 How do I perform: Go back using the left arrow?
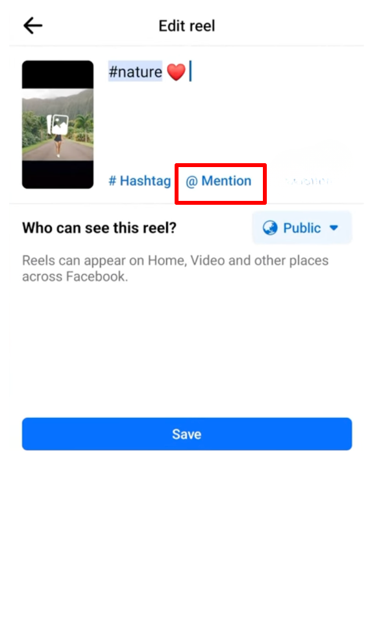point(33,25)
